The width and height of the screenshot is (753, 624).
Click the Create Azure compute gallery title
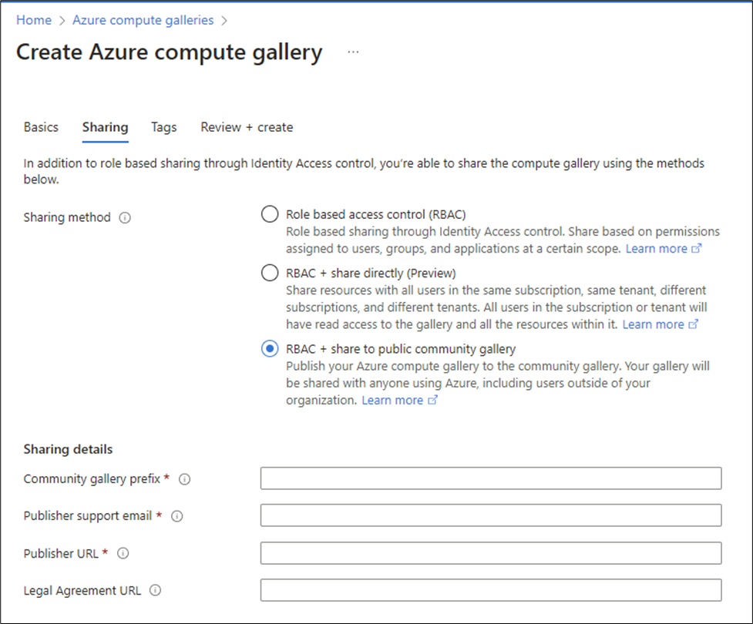click(x=169, y=52)
